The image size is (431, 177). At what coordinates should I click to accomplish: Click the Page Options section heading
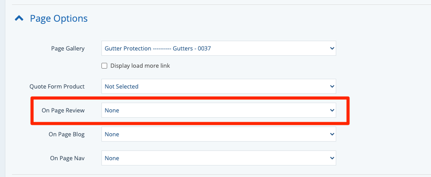58,19
